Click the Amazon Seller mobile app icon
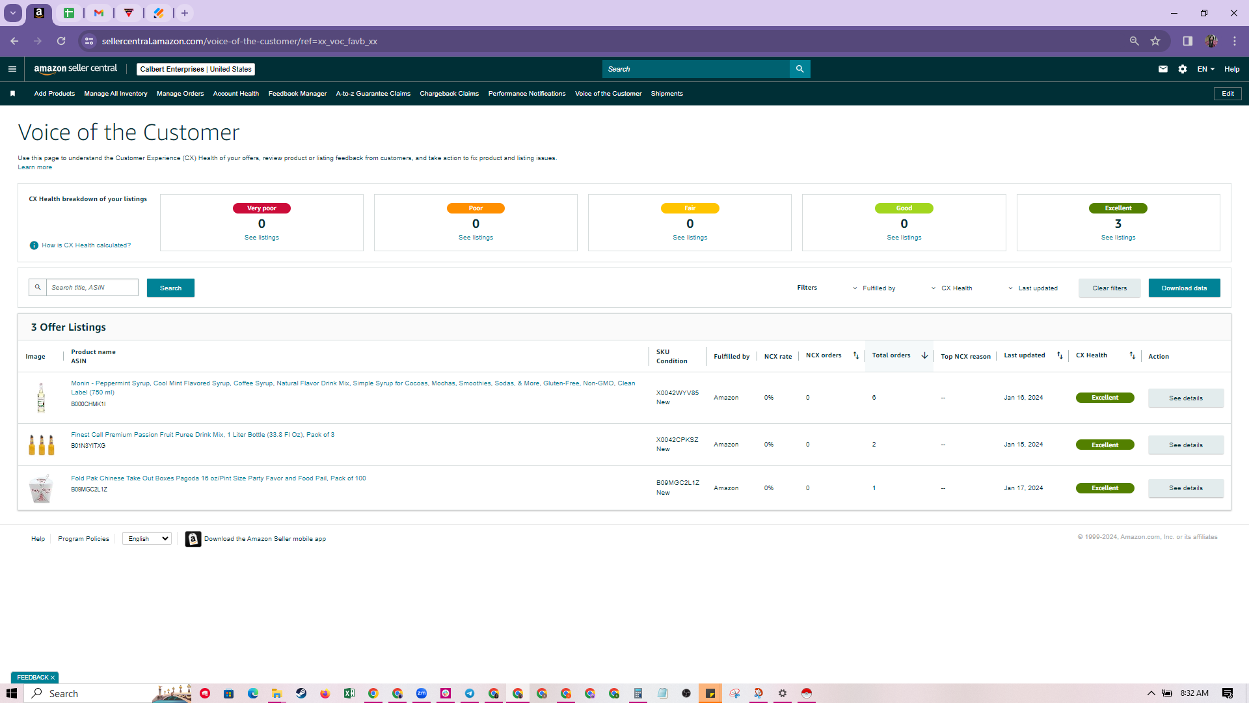 (x=193, y=539)
